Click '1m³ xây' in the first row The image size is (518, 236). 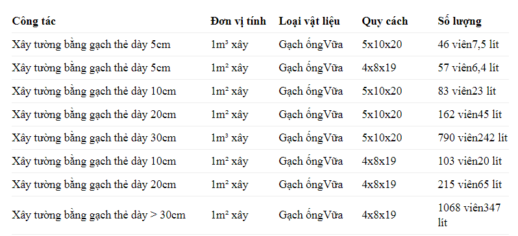coord(229,45)
